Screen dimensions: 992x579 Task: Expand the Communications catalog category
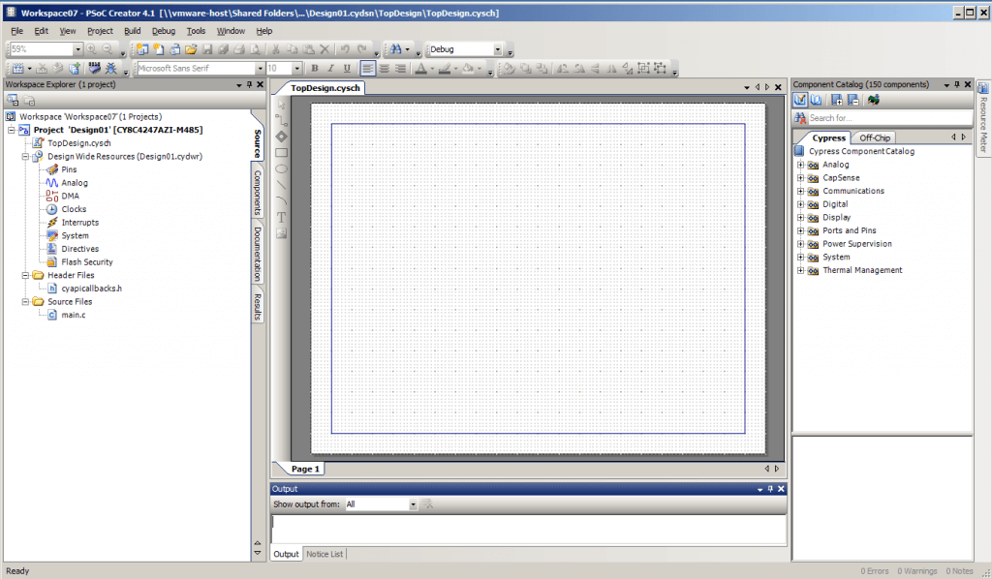(800, 191)
